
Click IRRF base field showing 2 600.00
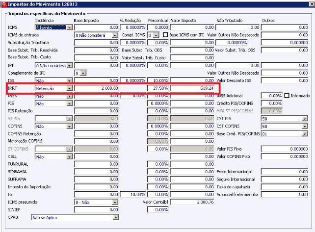(97, 88)
